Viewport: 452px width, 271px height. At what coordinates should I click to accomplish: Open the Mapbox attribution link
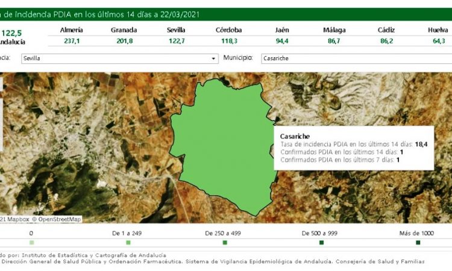[x=17, y=219]
